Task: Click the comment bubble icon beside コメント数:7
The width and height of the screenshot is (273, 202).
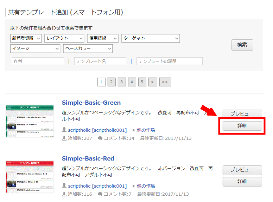Action: coord(100,194)
